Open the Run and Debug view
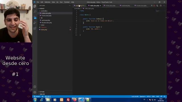The image size is (182, 102). tap(35, 23)
